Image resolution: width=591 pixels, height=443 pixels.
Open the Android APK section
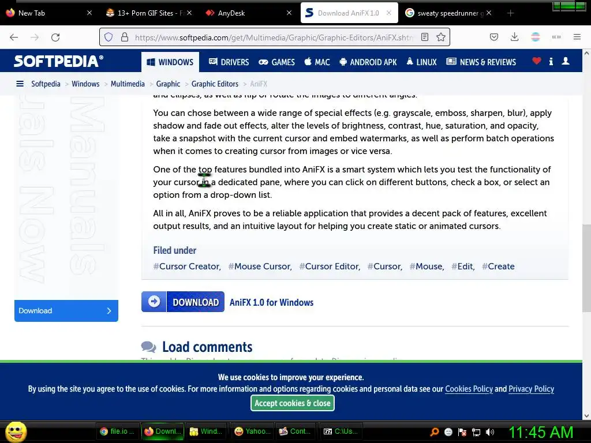pos(368,62)
